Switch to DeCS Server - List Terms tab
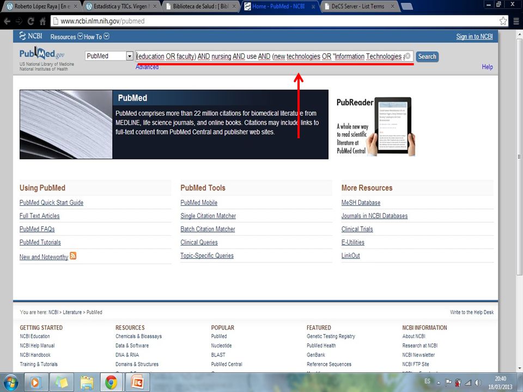523x392 pixels. point(359,7)
